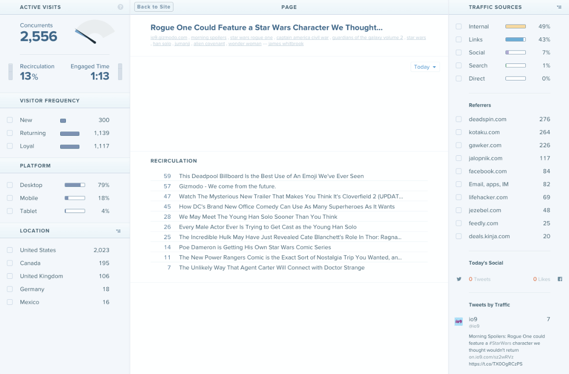Click the io9 avatar in Tweets by Traffic
569x374 pixels.
coord(459,321)
